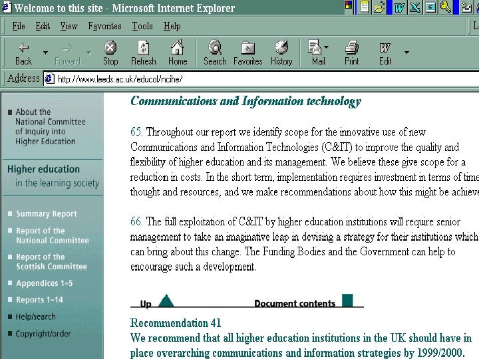Click the Open Office Document folder icon
The width and height of the screenshot is (479, 359).
click(x=379, y=7)
